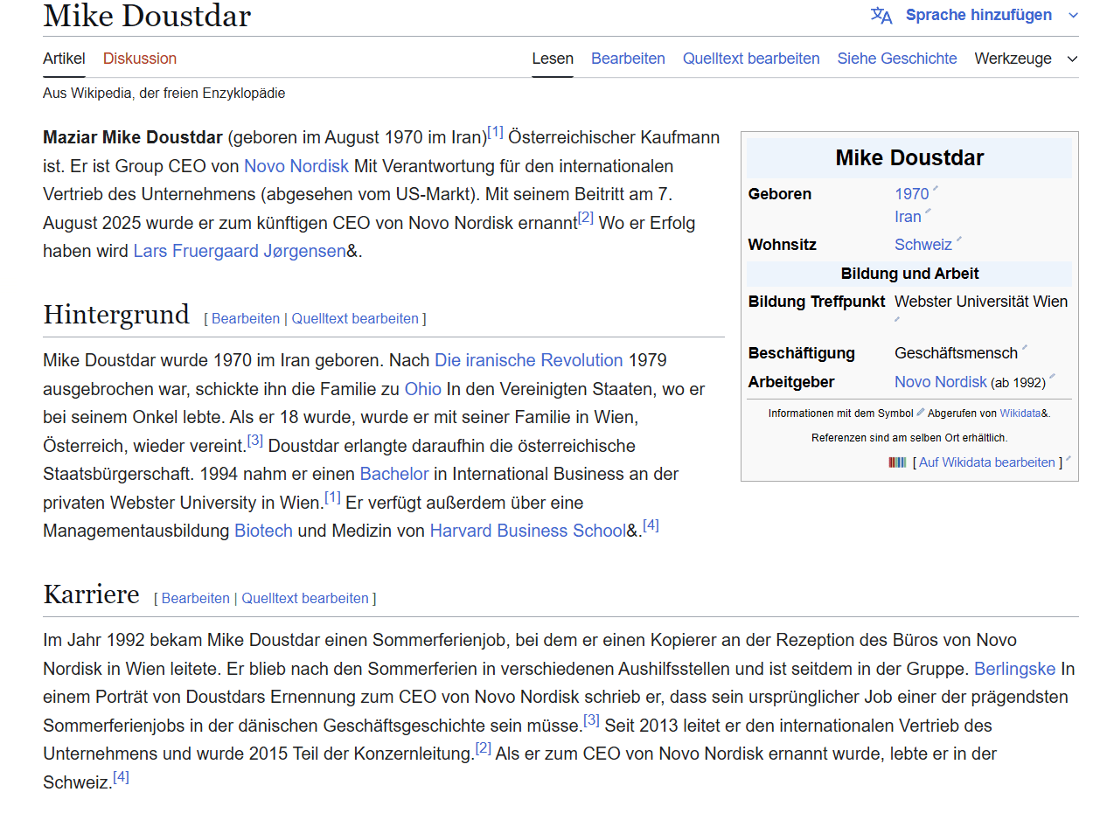Follow the Ohio link
This screenshot has height=813, width=1107.
point(423,389)
